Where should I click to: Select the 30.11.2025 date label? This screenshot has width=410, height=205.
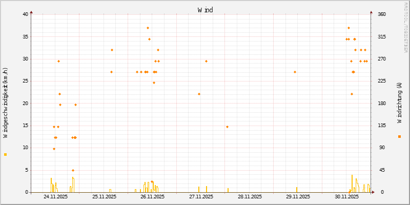[x=346, y=196]
